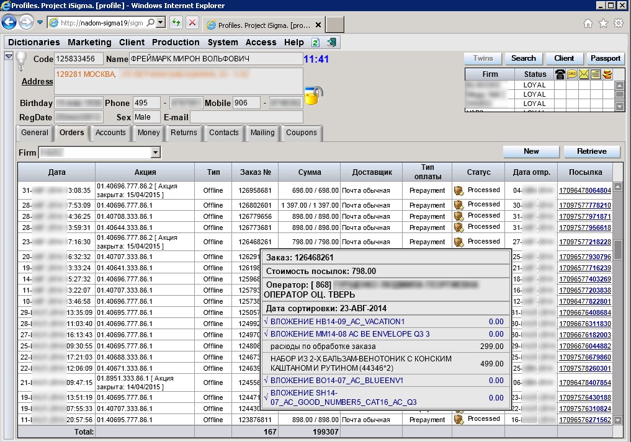Click the green refresh icon in menu bar
631x442 pixels.
tap(316, 43)
